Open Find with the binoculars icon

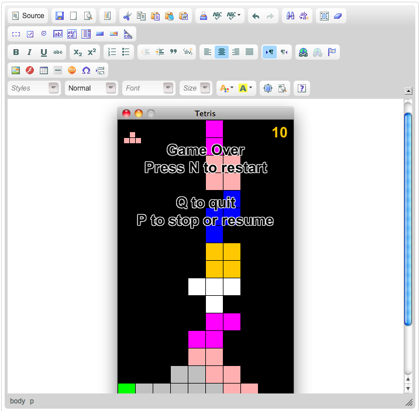290,16
